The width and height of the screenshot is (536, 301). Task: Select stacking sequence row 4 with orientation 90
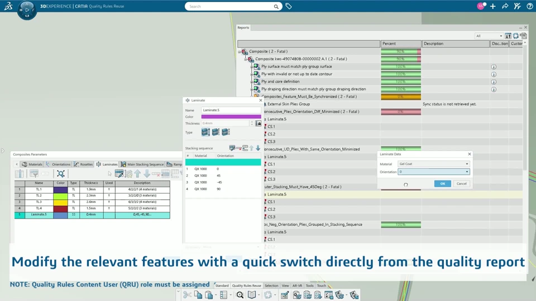point(223,189)
